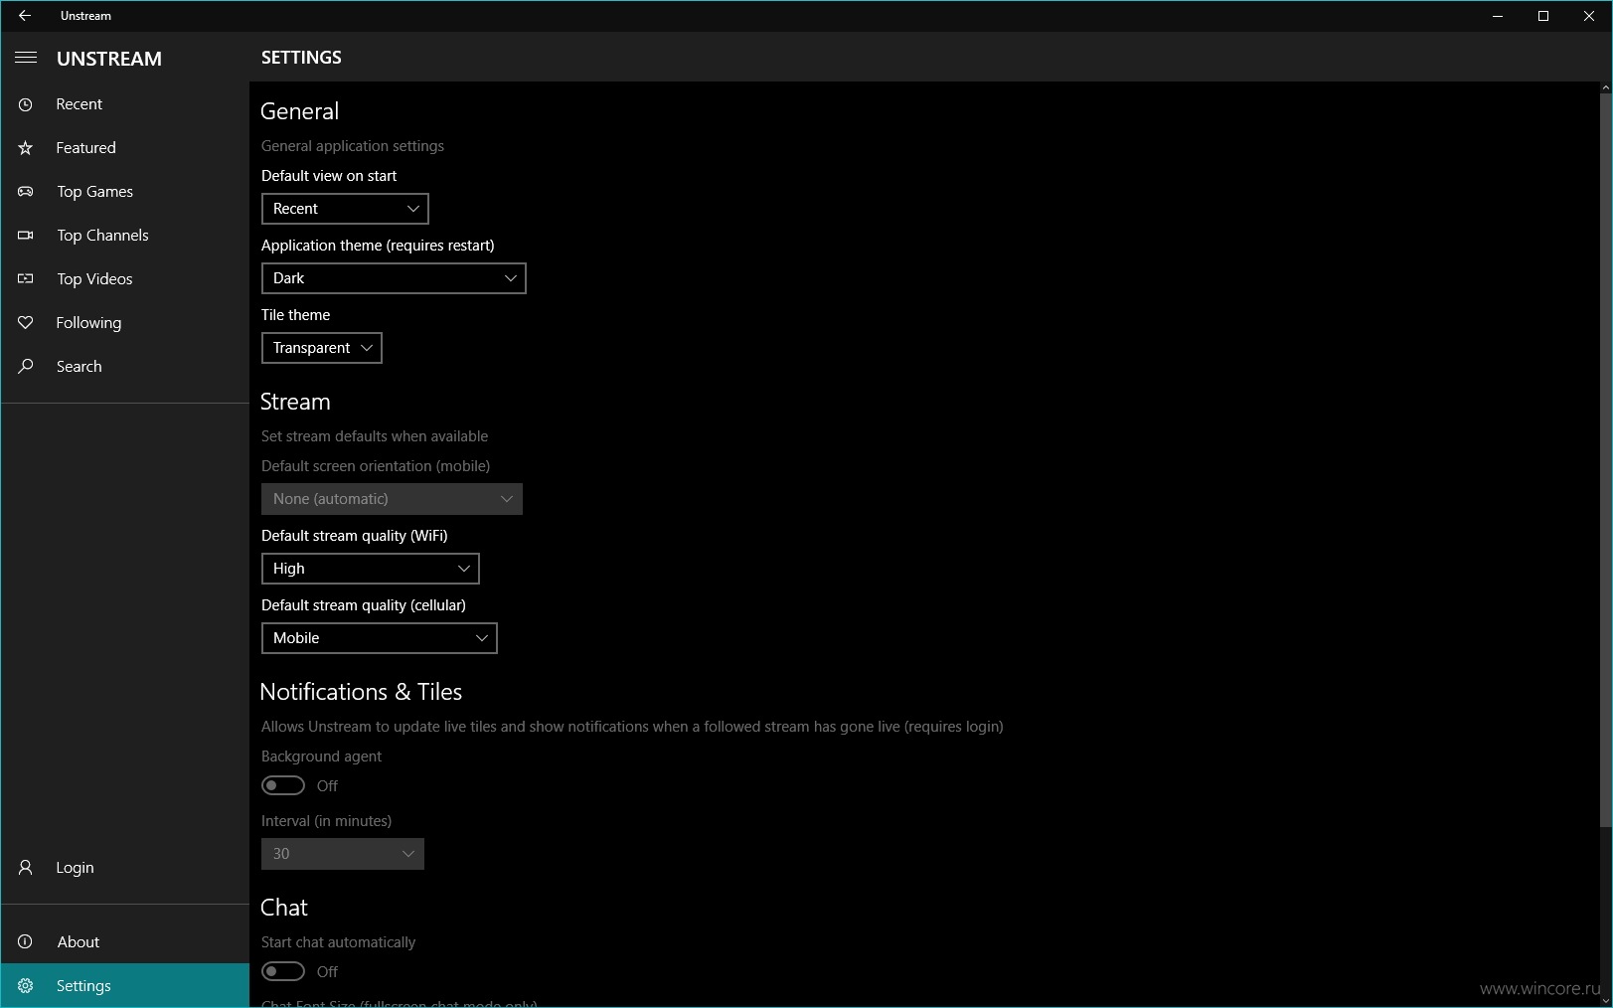1613x1008 pixels.
Task: Open the Search label in the sidebar
Action: [79, 367]
